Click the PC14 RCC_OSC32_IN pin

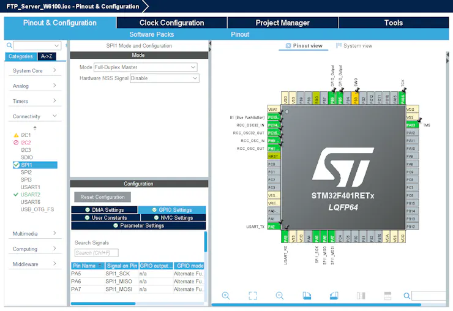(x=274, y=125)
